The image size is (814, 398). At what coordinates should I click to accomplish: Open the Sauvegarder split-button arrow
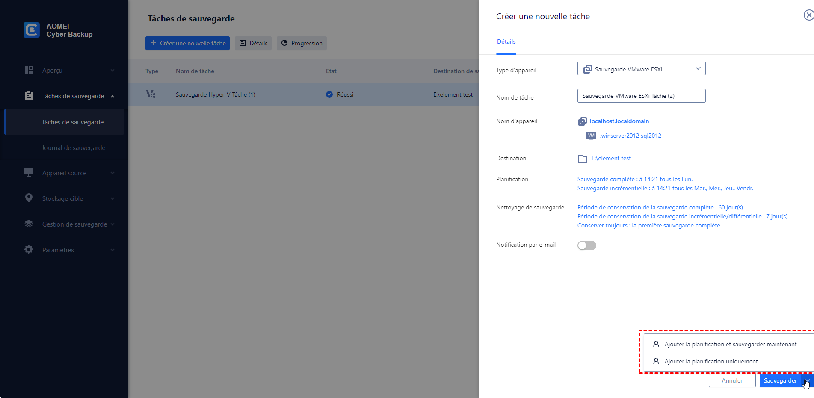[807, 380]
